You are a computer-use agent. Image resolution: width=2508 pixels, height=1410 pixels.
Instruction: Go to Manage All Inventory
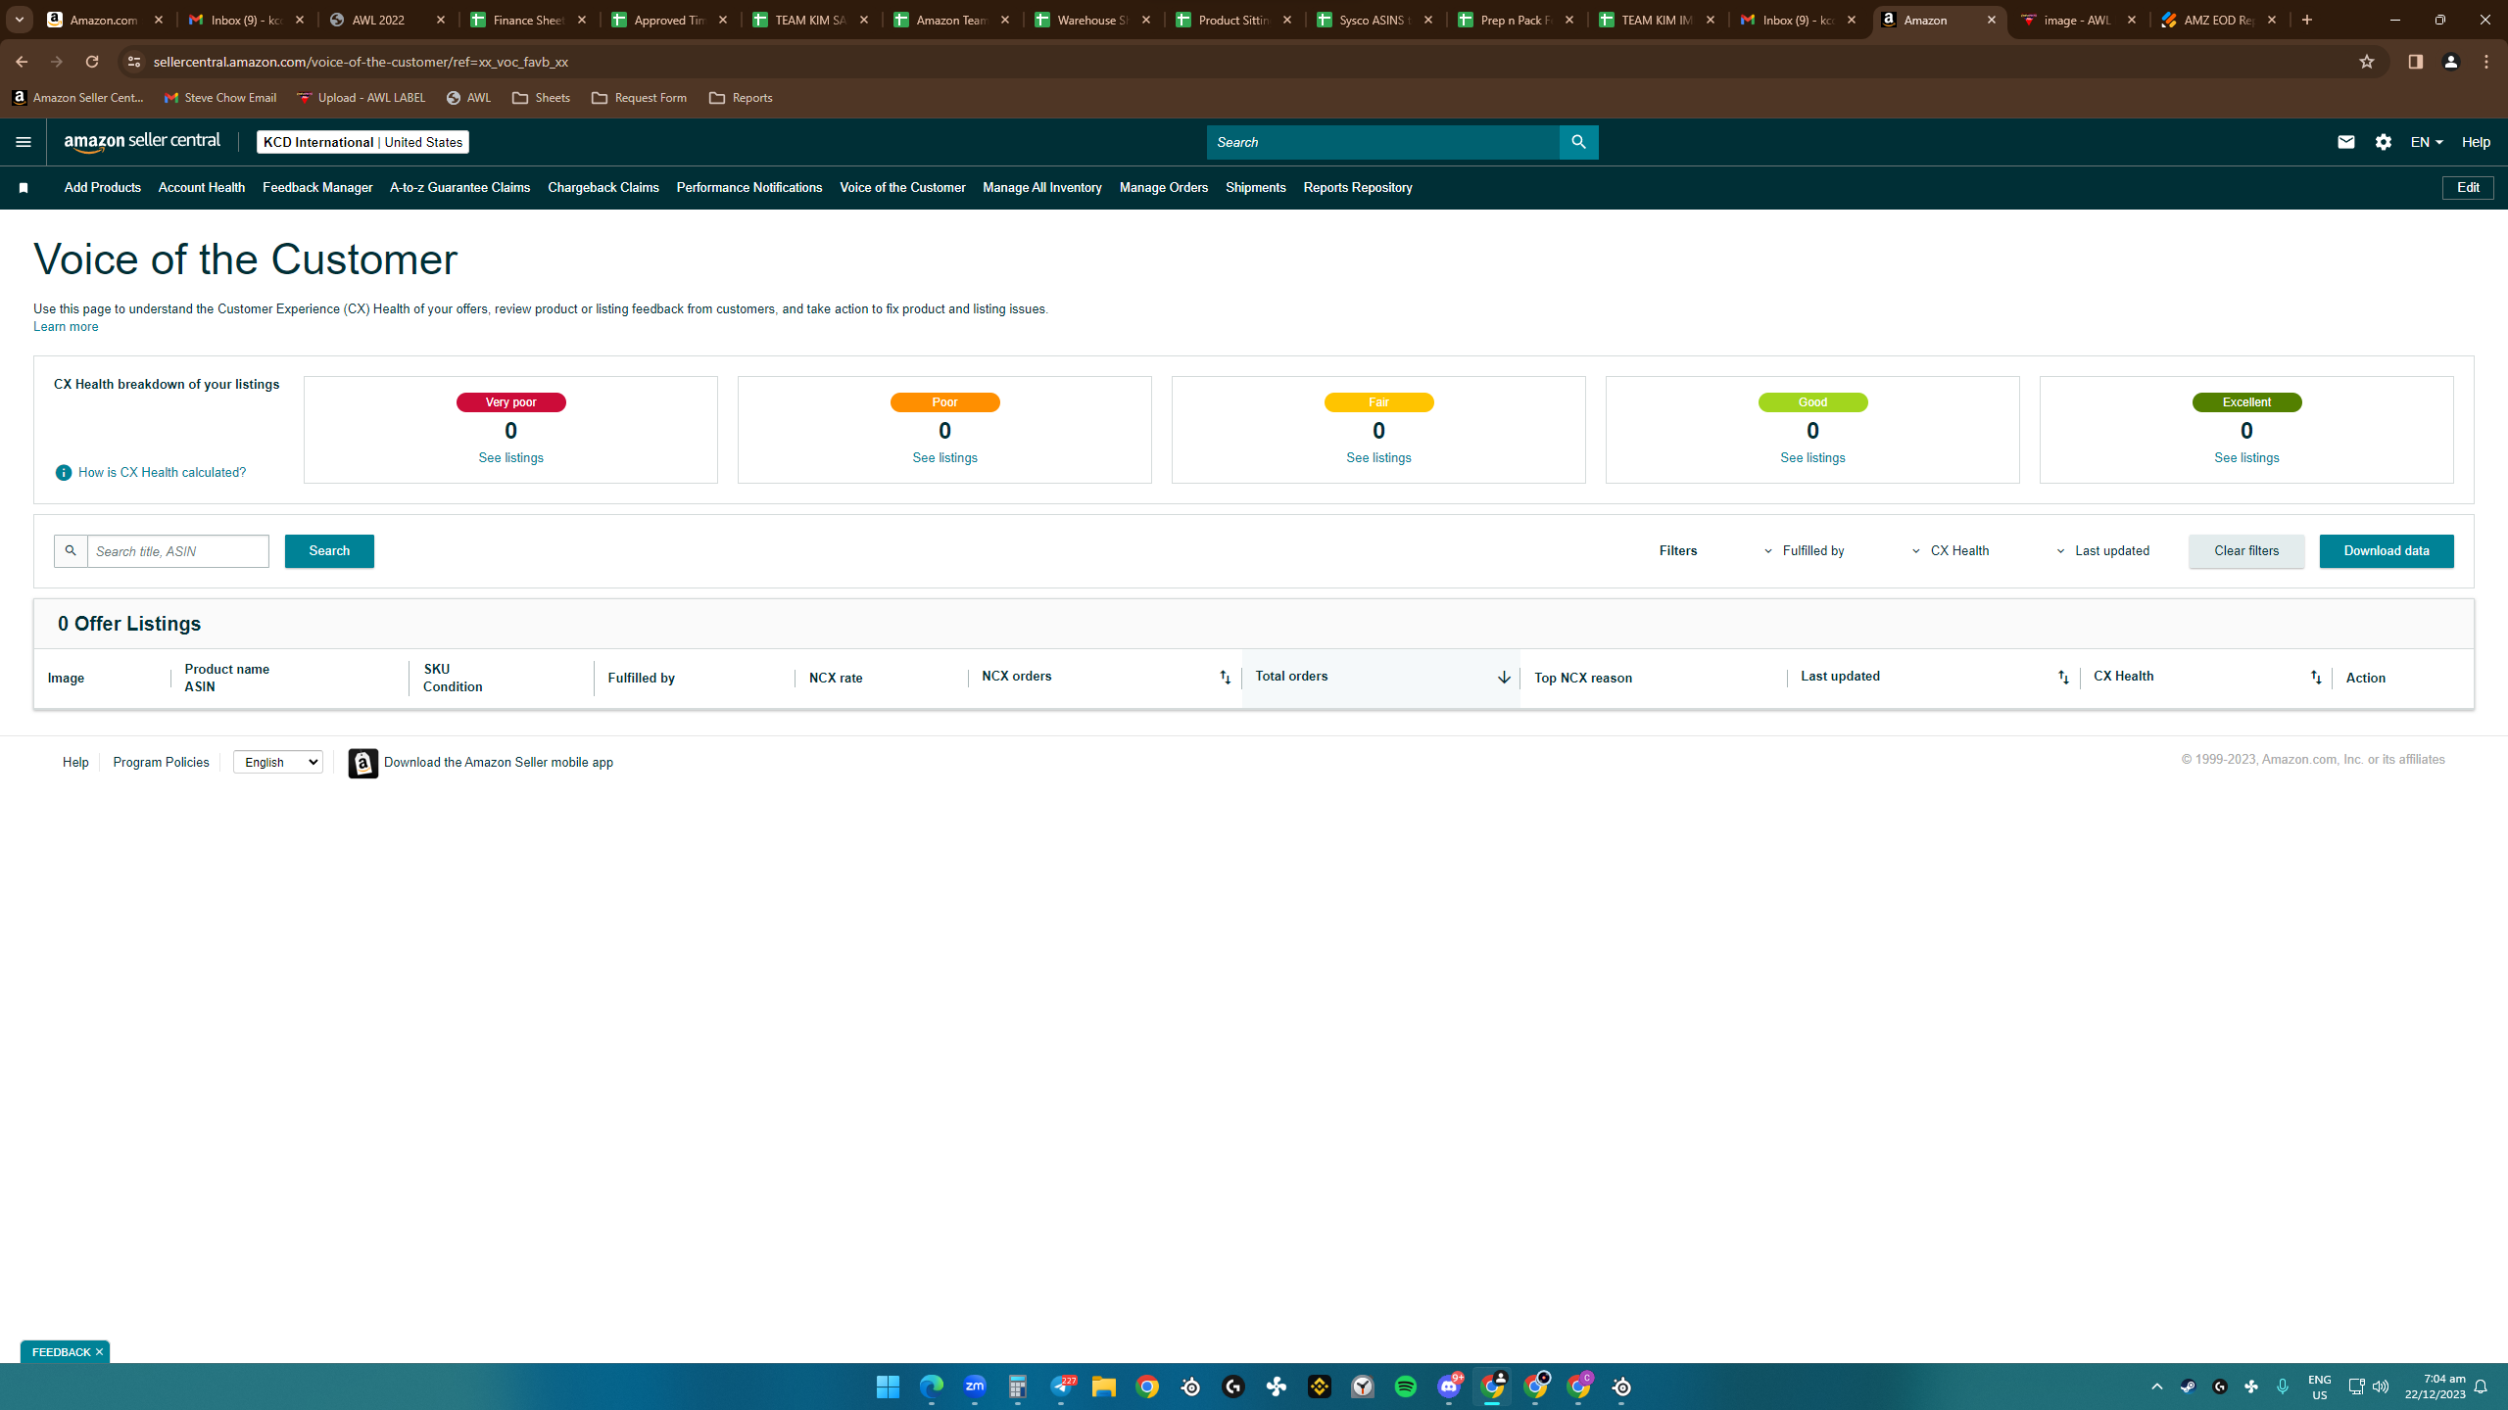point(1042,188)
